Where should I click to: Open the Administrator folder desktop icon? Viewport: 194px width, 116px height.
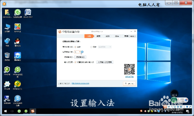click(7, 14)
